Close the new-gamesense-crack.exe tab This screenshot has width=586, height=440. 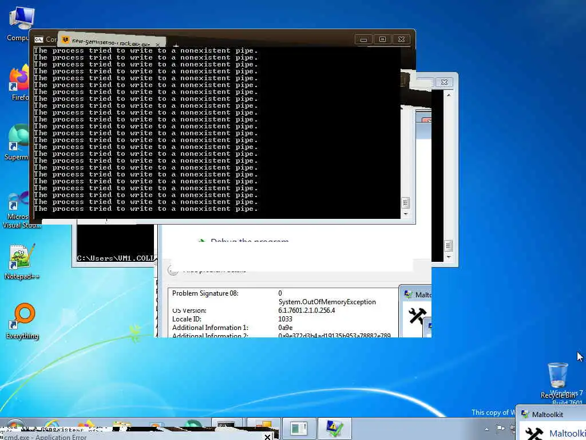point(157,45)
